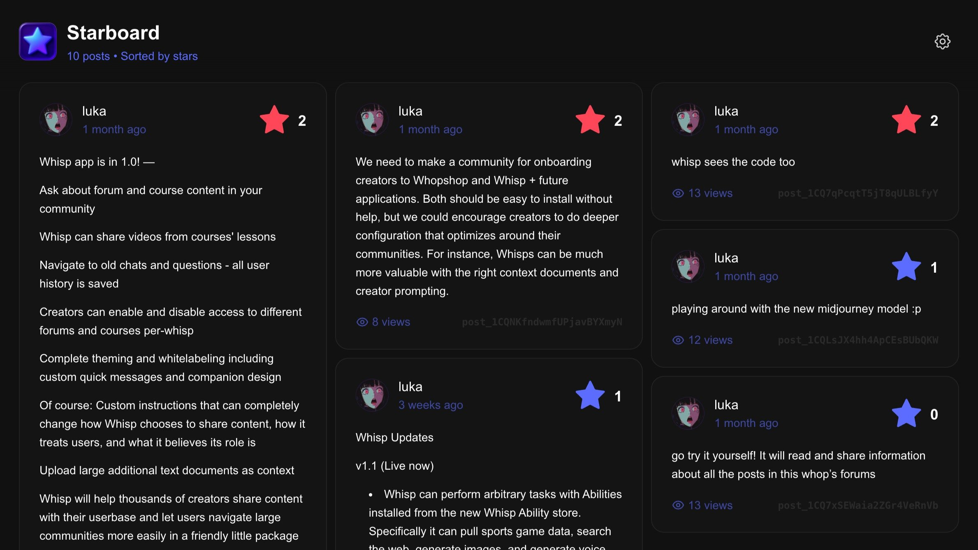Open the settings gear icon

point(942,41)
